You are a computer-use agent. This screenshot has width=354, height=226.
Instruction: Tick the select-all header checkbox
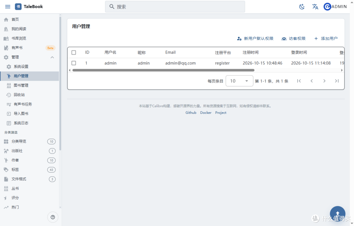click(74, 52)
